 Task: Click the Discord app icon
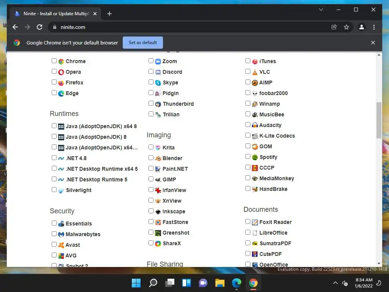(x=158, y=72)
